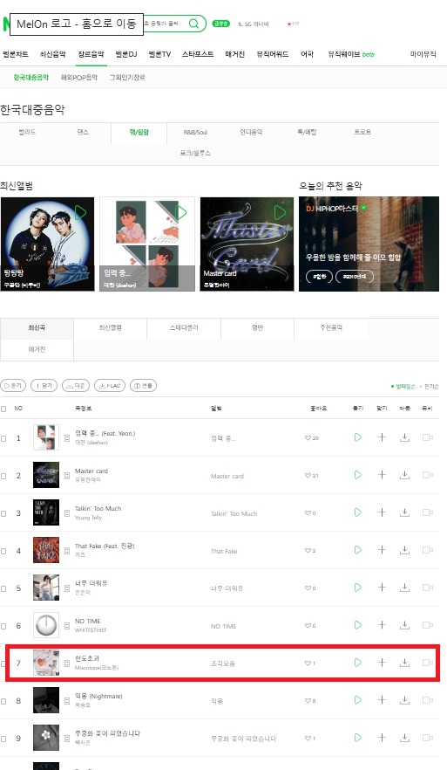Viewport: 447px width, 770px height.
Task: Open the 해외POP음악 link
Action: (x=79, y=78)
